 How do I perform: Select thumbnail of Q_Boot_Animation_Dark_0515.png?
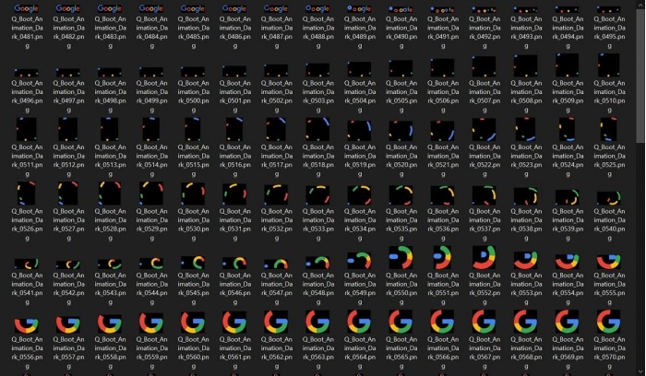click(x=193, y=129)
